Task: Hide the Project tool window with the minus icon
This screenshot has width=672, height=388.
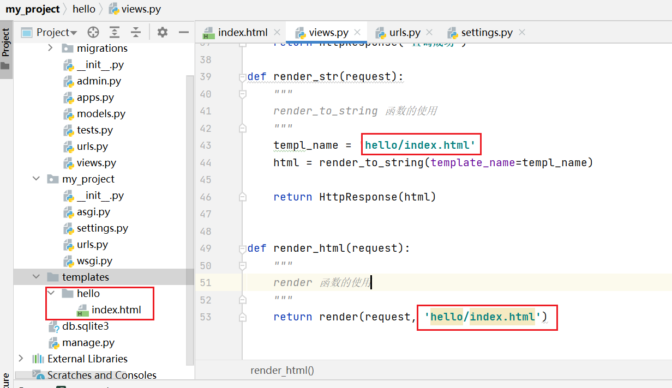Action: (184, 32)
